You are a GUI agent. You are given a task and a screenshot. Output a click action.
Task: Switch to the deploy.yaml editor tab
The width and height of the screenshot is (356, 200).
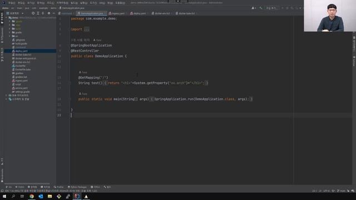pos(139,13)
